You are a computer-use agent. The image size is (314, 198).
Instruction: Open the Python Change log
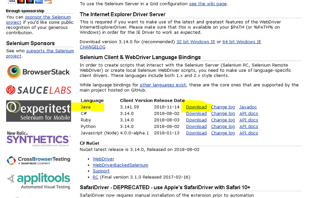[223, 126]
